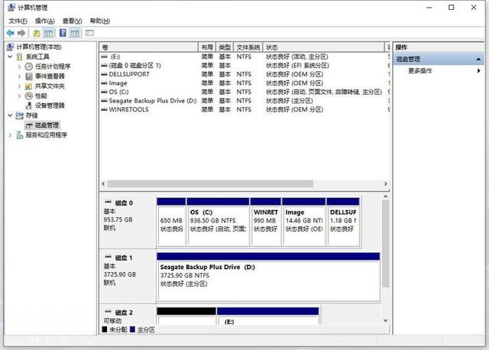
Task: Select 事件查看器 in the tree
Action: coord(50,76)
